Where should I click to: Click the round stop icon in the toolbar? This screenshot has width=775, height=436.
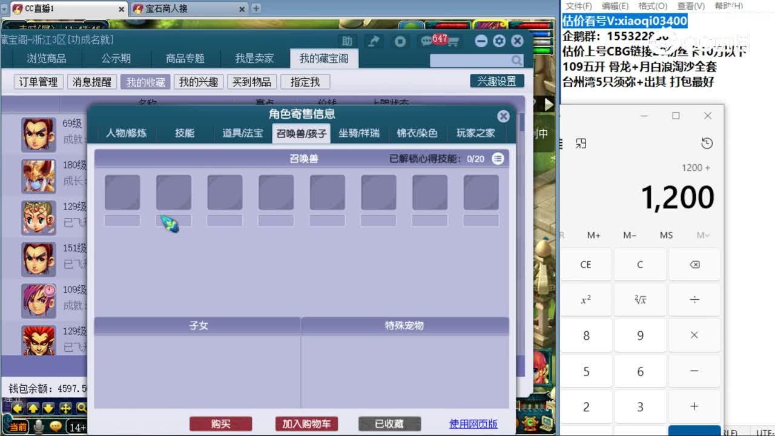click(x=400, y=41)
